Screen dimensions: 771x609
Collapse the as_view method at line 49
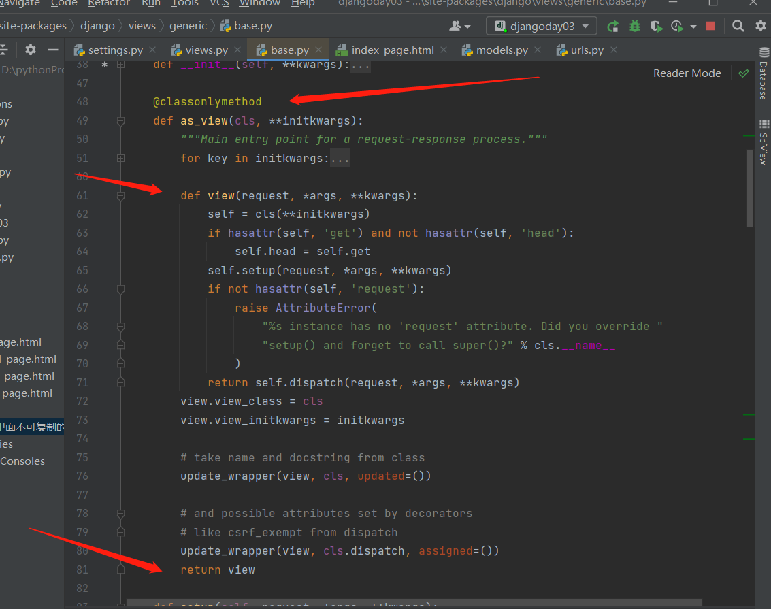point(120,121)
